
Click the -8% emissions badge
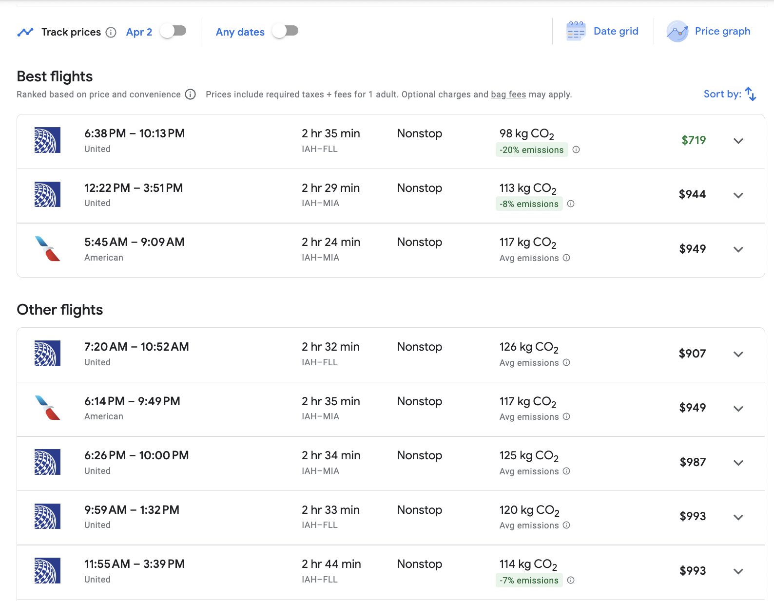point(529,204)
